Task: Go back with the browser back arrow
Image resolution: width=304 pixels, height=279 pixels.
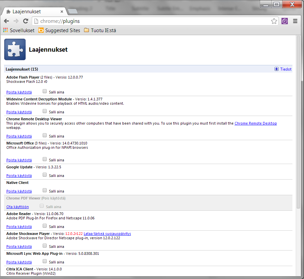Action: coord(6,21)
